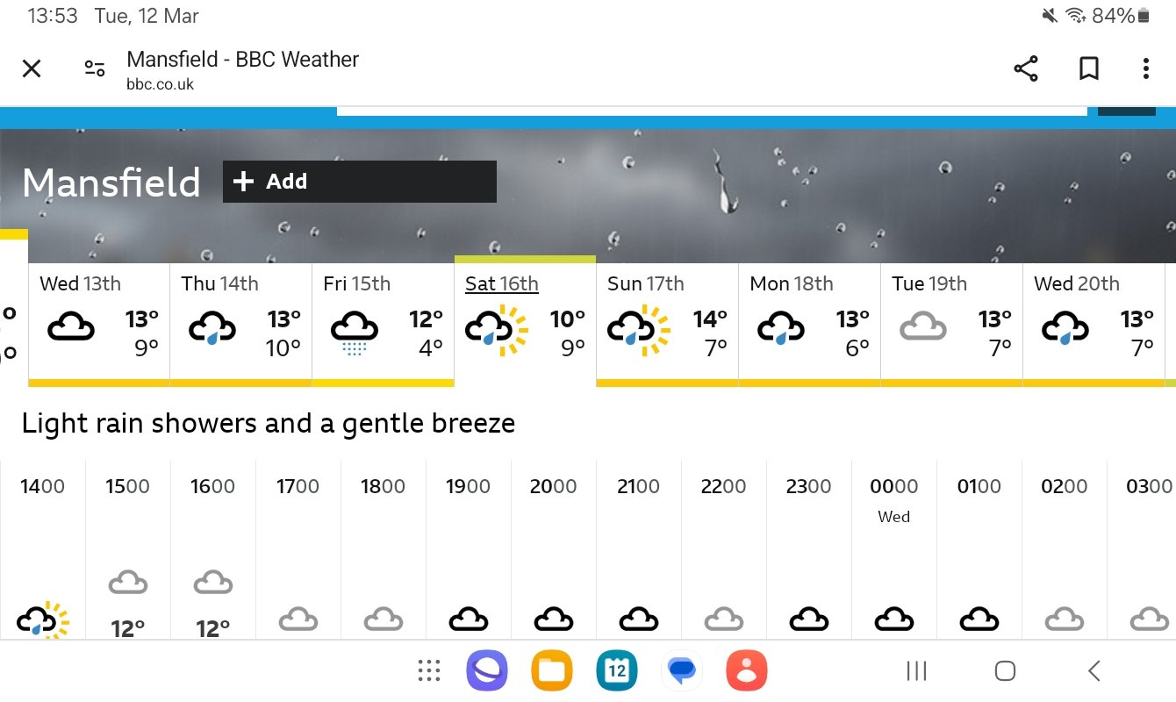1176x702 pixels.
Task: Expand the 1500 hourly slot
Action: [128, 550]
